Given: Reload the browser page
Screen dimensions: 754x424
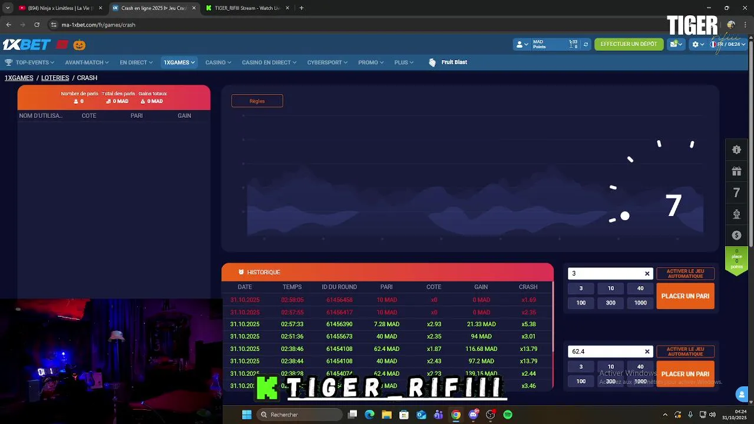Looking at the screenshot, I should [x=37, y=25].
